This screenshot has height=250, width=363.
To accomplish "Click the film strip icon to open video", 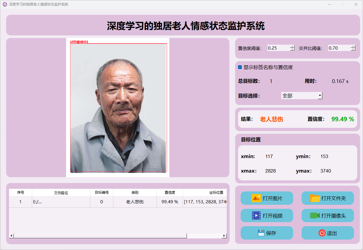I will click(256, 215).
